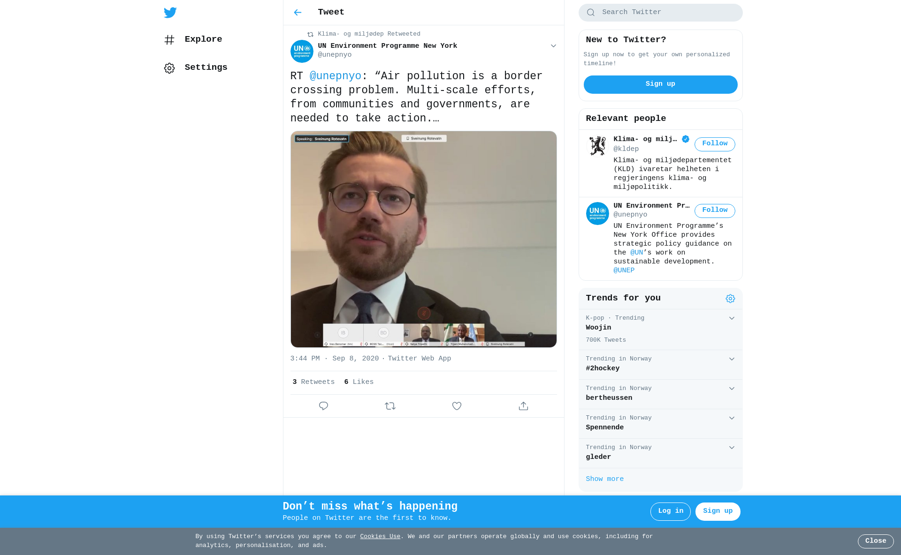Click Sign up in New to Twitter box
901x555 pixels.
click(660, 84)
